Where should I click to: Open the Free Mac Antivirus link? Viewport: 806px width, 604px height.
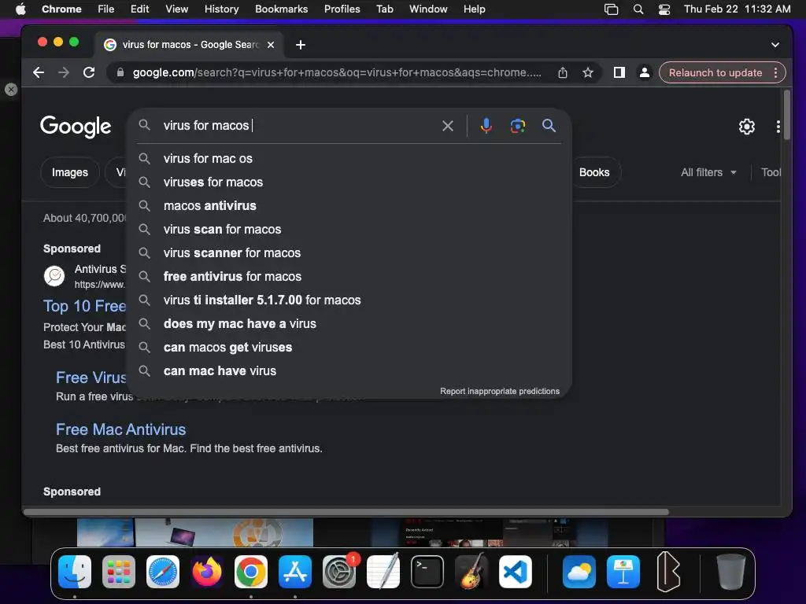click(120, 429)
